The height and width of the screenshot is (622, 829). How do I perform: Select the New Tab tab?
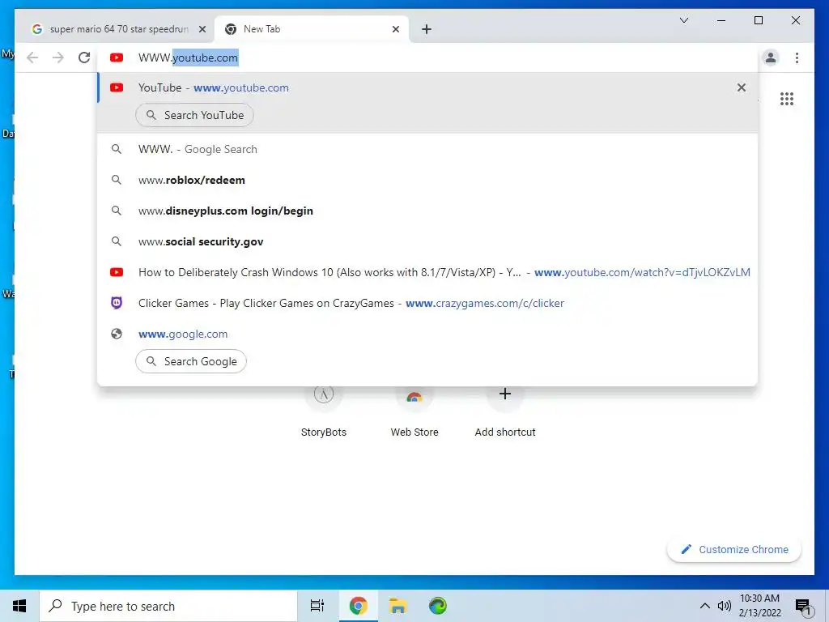pyautogui.click(x=311, y=29)
